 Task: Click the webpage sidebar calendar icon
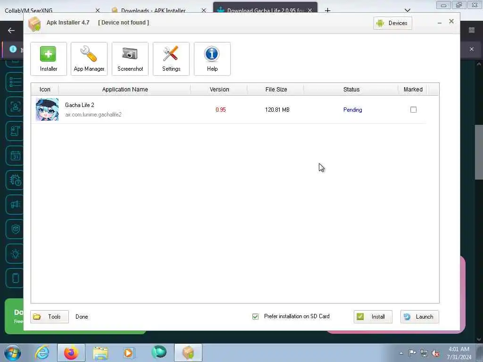tap(15, 156)
